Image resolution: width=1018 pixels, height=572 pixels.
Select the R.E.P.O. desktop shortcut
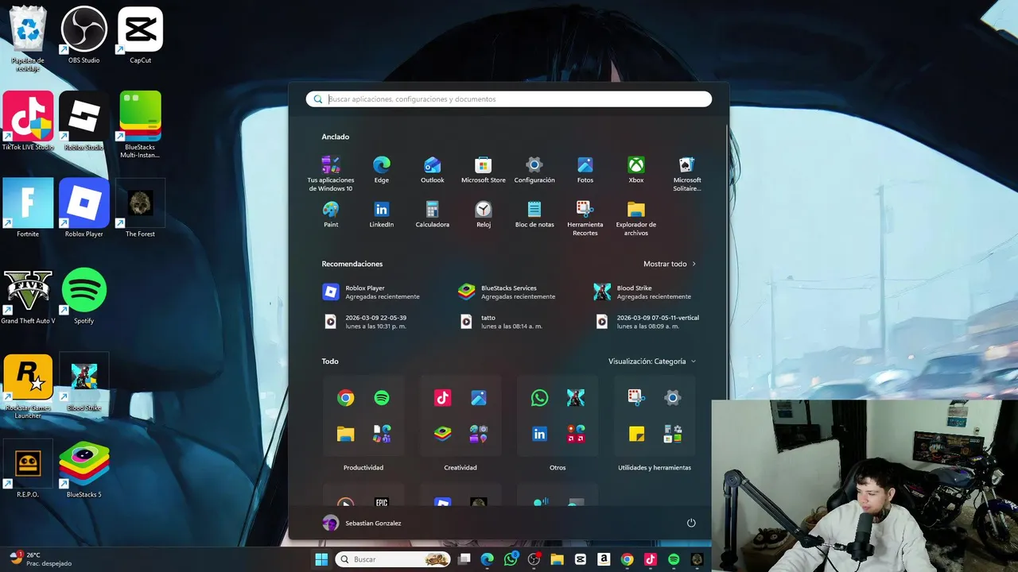(x=28, y=469)
